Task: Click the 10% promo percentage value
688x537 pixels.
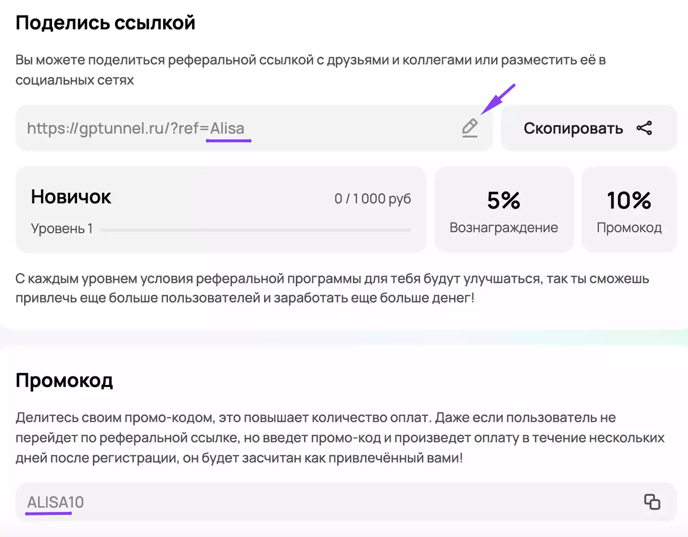Action: point(629,200)
